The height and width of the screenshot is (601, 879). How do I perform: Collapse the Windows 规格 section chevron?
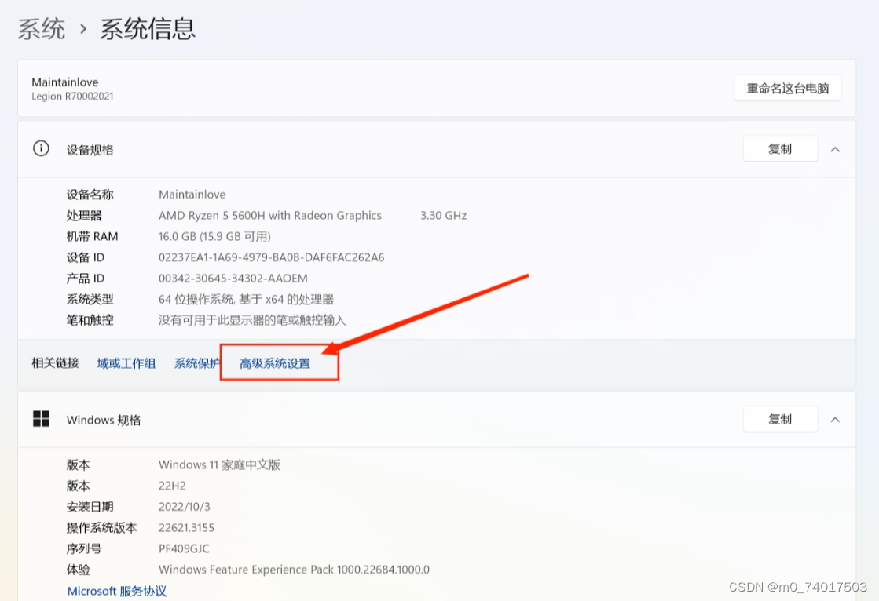pyautogui.click(x=835, y=420)
